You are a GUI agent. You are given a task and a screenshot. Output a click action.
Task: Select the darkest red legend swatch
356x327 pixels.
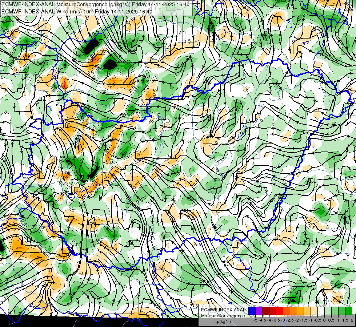tap(266, 311)
